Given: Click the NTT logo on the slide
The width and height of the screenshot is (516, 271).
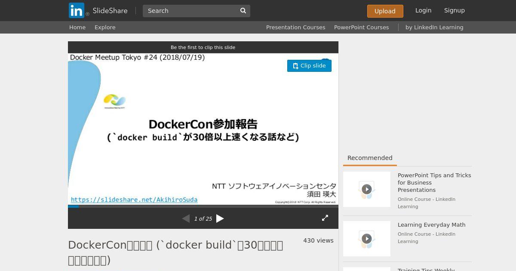Looking at the screenshot, I should pos(114,102).
